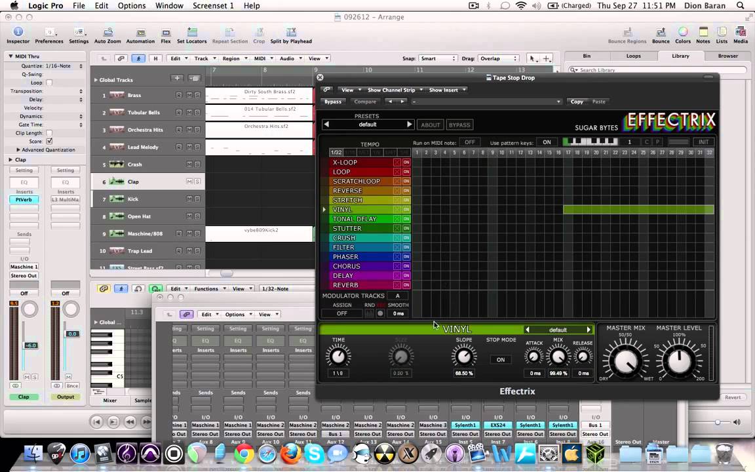Open the Snap Smart dropdown
The image size is (755, 472).
(x=437, y=58)
